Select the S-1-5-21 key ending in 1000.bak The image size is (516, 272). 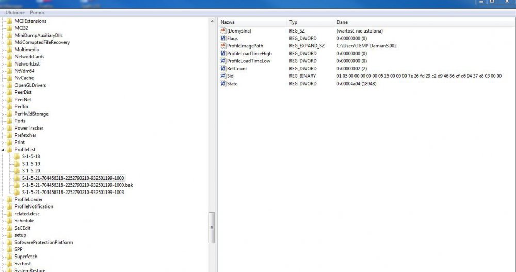tap(73, 185)
